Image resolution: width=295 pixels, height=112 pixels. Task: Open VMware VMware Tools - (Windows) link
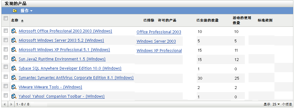[x=51, y=87]
